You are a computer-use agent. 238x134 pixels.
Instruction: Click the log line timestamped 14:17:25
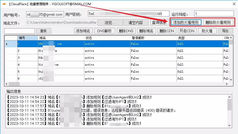click(x=74, y=123)
